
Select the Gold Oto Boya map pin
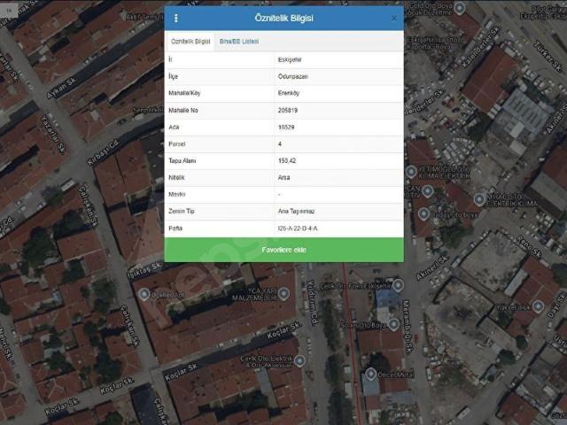[459, 8]
